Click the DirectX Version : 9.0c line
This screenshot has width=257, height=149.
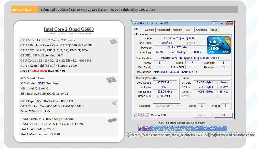click(x=36, y=111)
